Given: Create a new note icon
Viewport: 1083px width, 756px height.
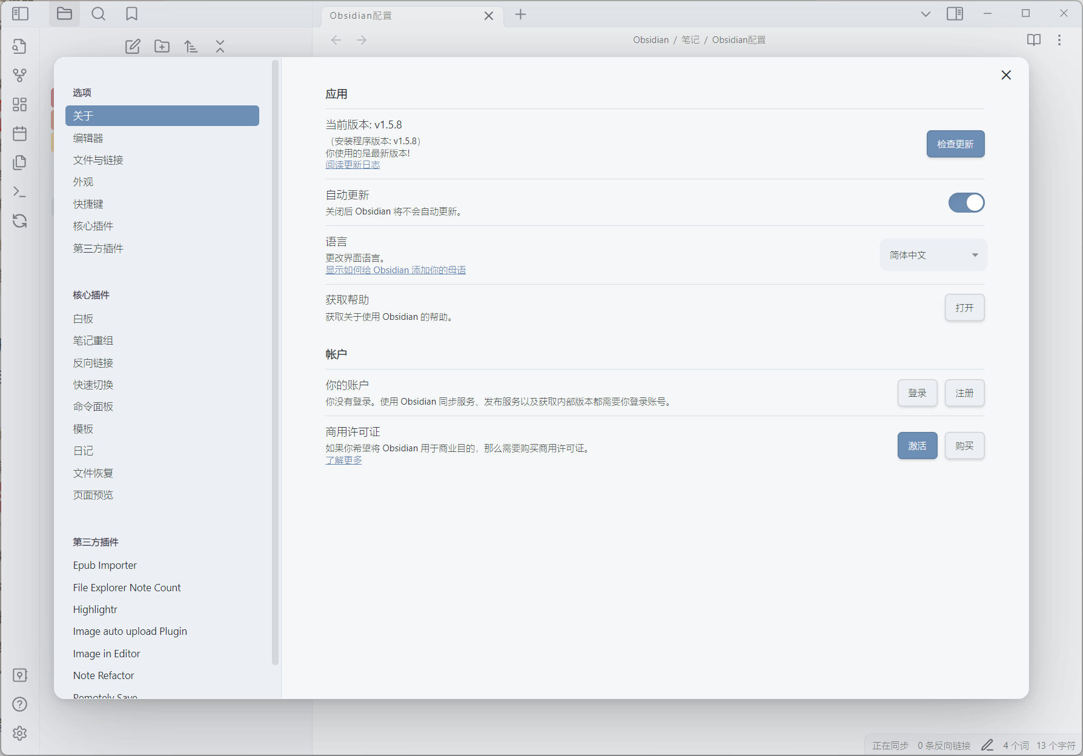Looking at the screenshot, I should click(133, 46).
